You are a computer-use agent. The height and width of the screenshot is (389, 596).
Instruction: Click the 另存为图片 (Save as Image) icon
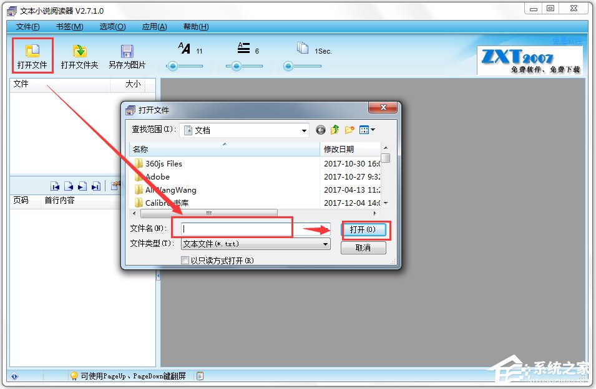coord(127,55)
